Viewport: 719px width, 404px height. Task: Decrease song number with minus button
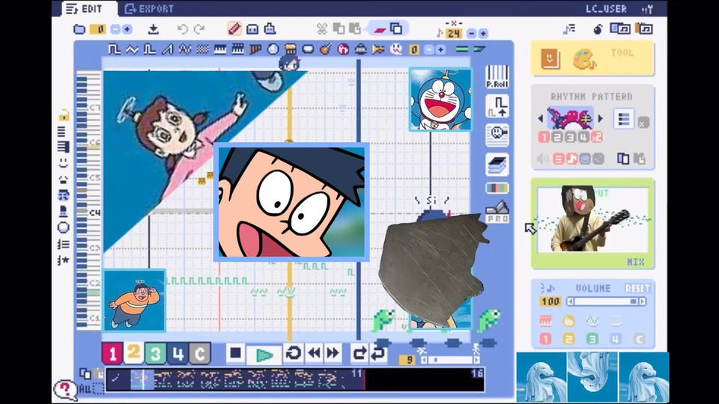115,29
